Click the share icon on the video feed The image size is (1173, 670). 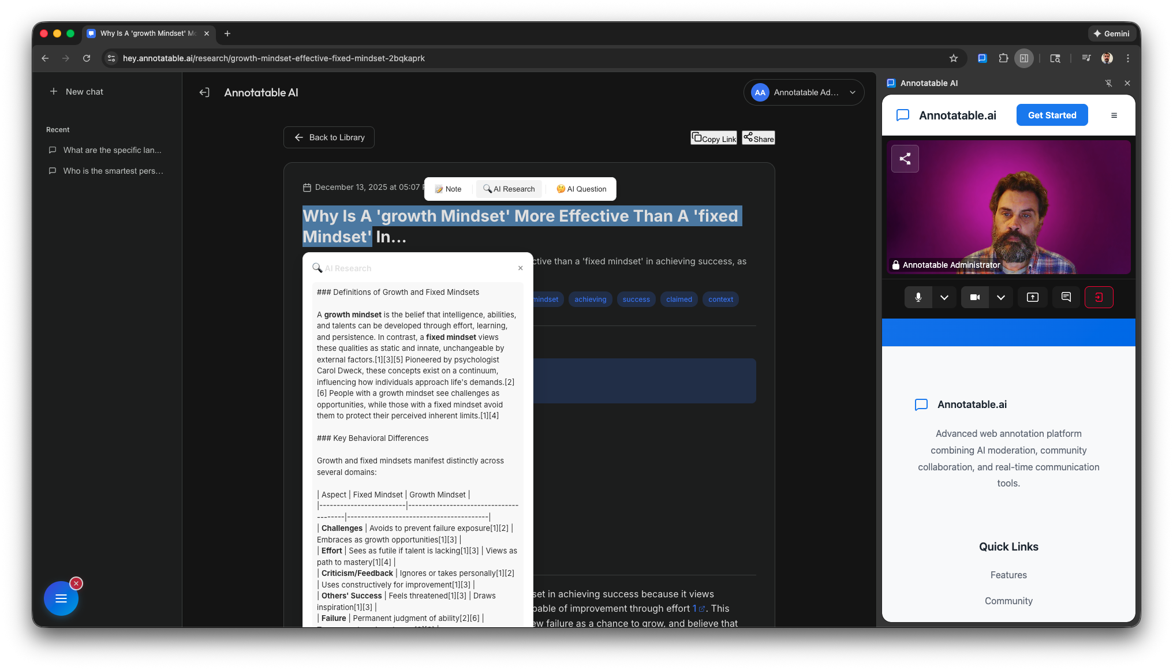pos(905,159)
